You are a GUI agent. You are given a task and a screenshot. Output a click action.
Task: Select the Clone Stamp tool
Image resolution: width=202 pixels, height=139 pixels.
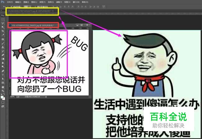[x=3, y=47]
